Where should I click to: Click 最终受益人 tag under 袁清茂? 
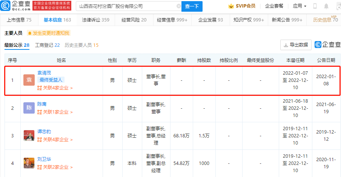click(x=51, y=80)
